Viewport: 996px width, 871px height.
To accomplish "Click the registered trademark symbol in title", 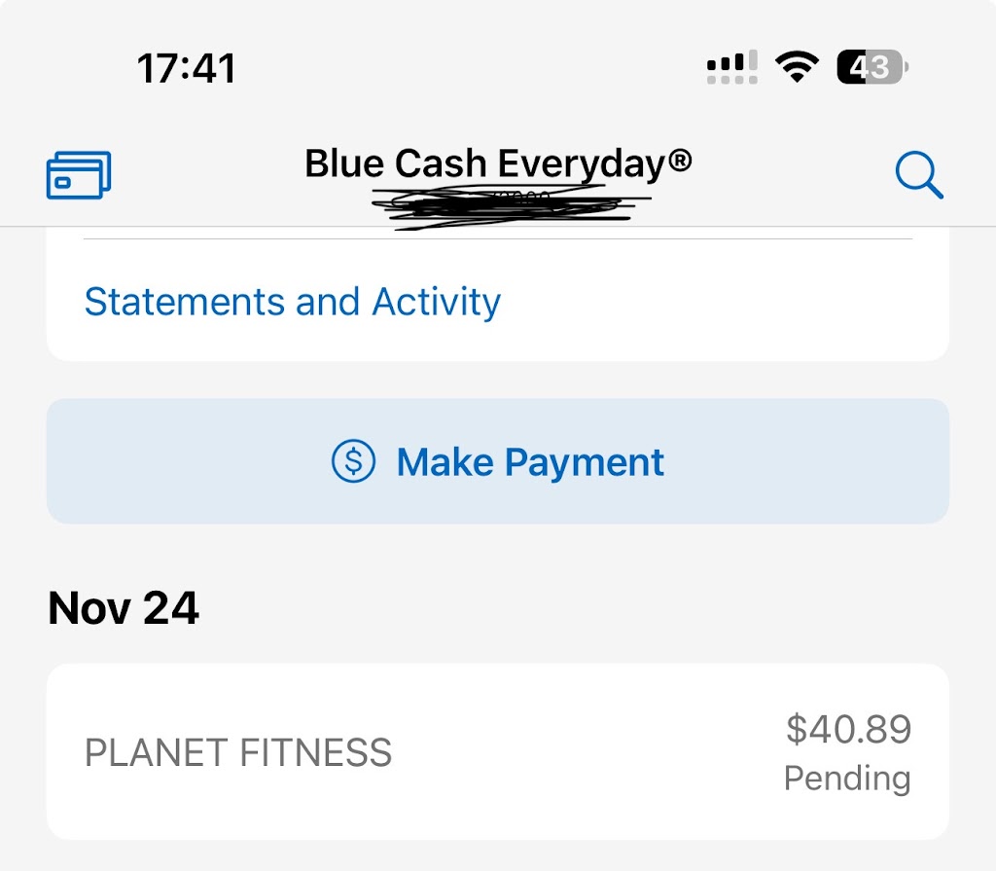I will click(x=680, y=160).
